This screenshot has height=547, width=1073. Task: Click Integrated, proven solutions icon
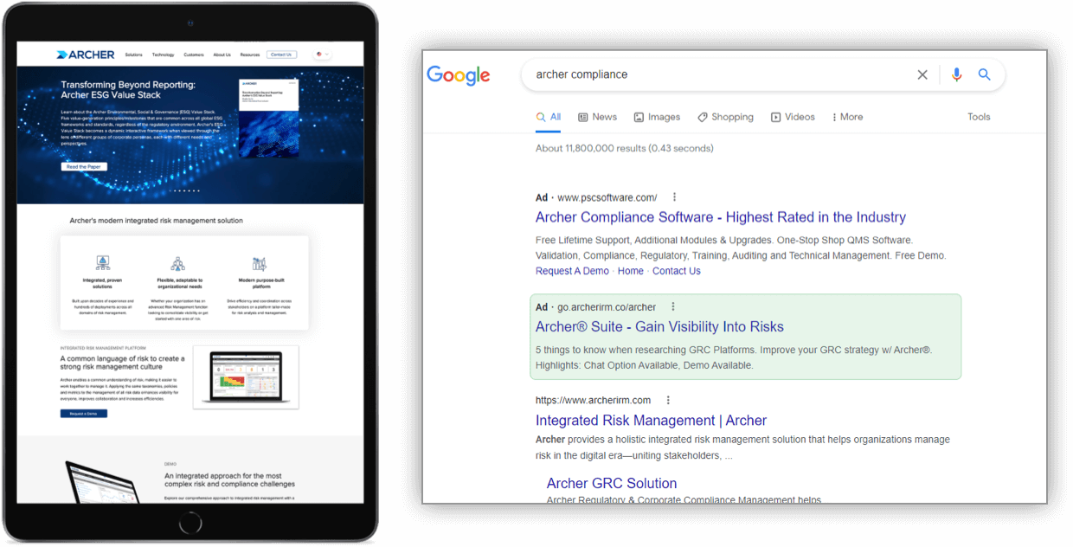pyautogui.click(x=103, y=263)
